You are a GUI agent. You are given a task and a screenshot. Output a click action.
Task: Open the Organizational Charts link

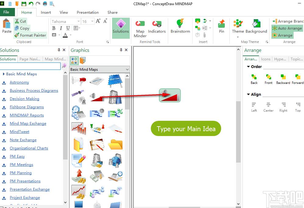29,148
